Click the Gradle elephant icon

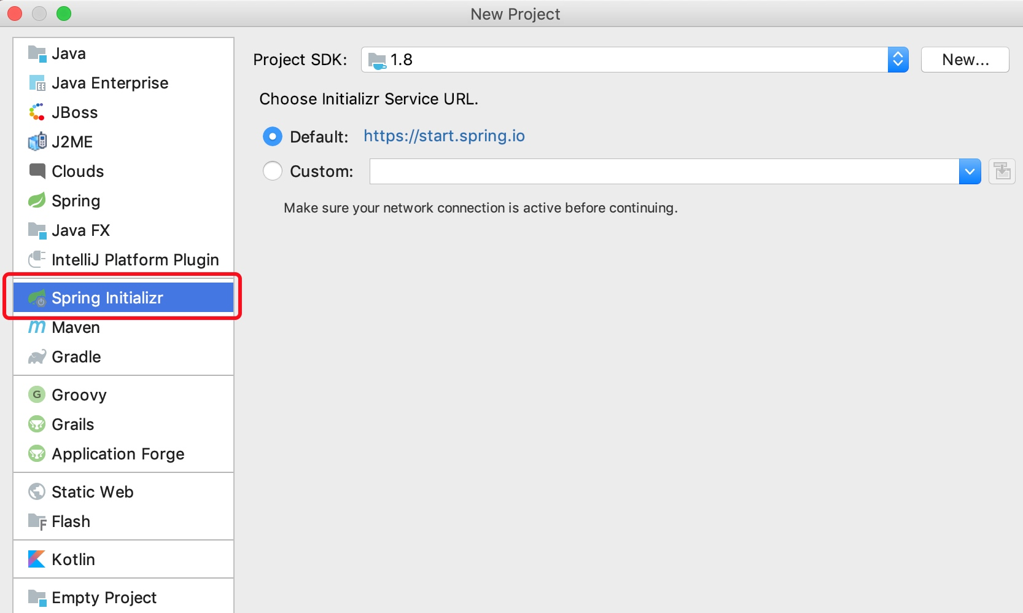coord(37,357)
